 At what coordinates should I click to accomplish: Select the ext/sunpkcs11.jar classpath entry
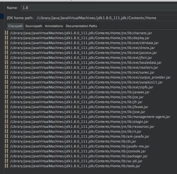[x=86, y=82]
